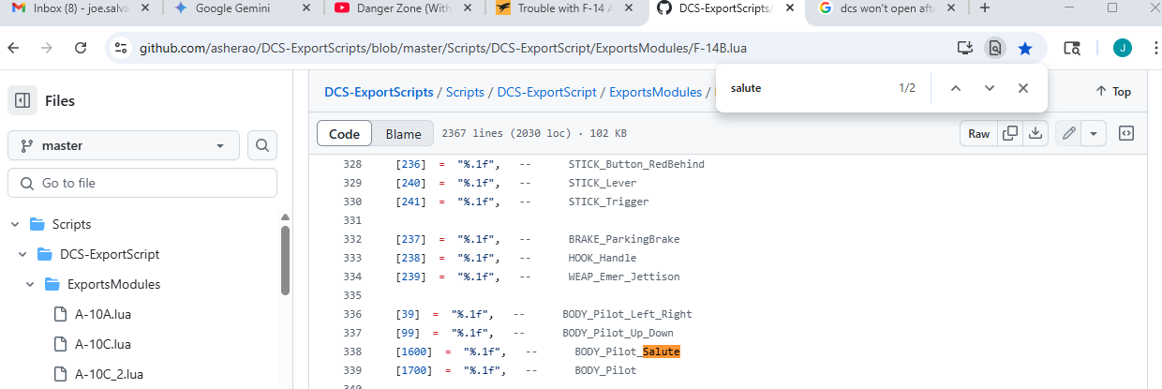Close the find bar
Viewport: 1162px width, 389px height.
1023,88
